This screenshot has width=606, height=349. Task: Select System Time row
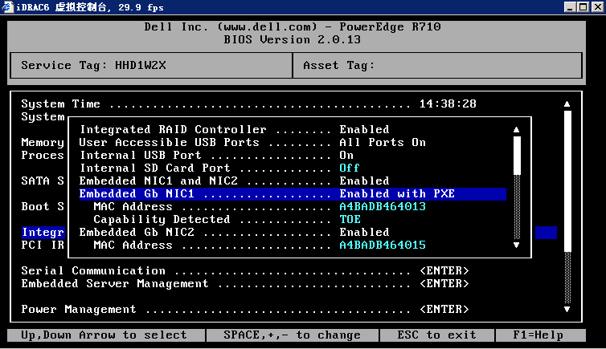248,103
